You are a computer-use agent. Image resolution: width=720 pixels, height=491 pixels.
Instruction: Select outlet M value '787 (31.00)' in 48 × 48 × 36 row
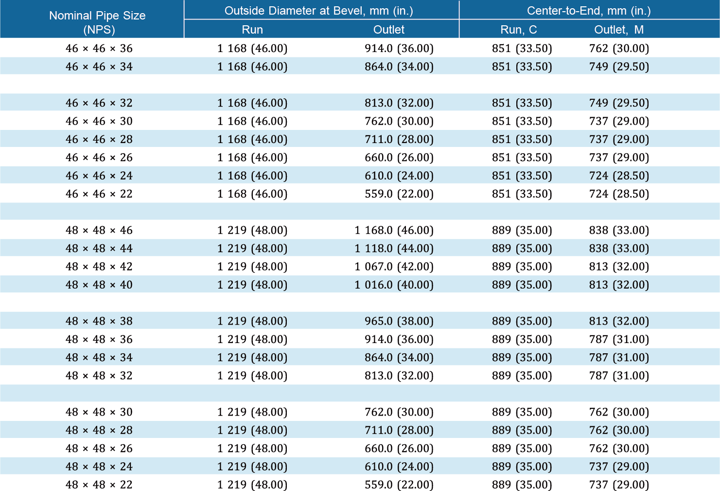tap(619, 339)
